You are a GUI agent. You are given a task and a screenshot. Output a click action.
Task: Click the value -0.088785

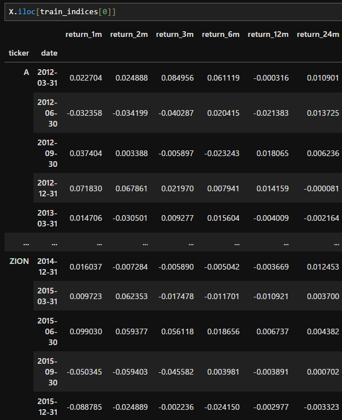coord(85,407)
